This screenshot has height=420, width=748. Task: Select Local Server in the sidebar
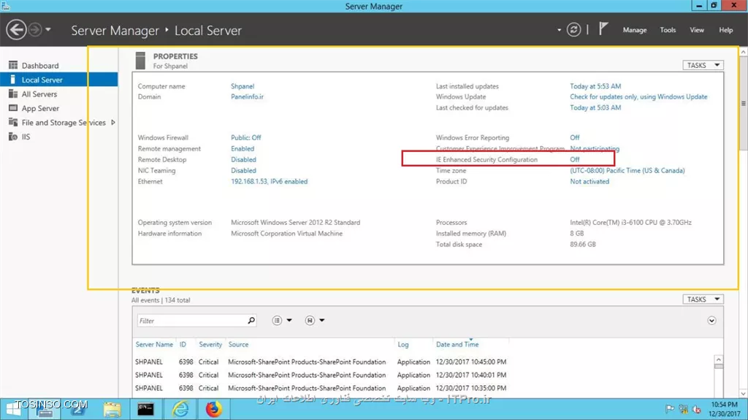click(58, 80)
